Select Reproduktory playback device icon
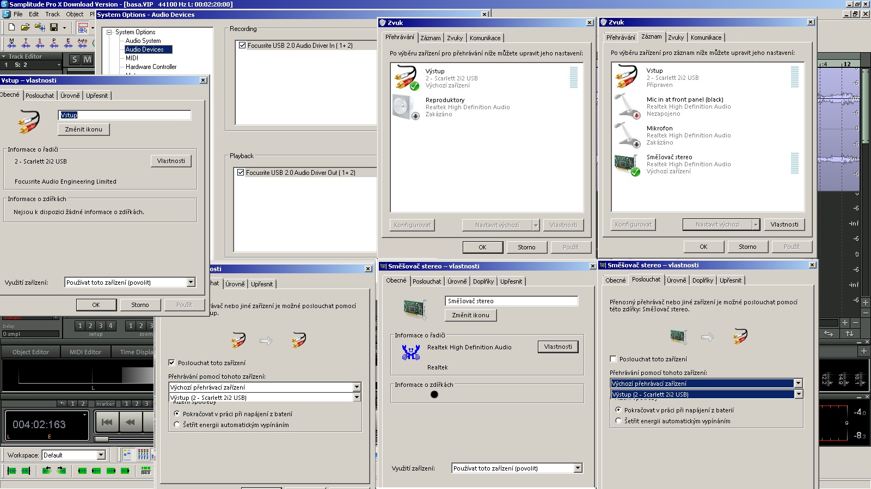871x489 pixels. [406, 107]
